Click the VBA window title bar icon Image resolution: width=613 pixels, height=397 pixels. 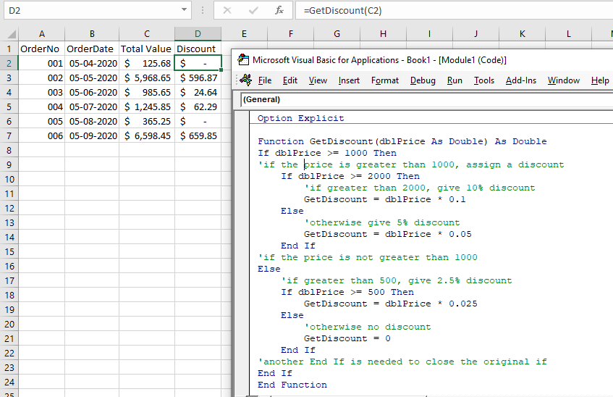point(242,60)
